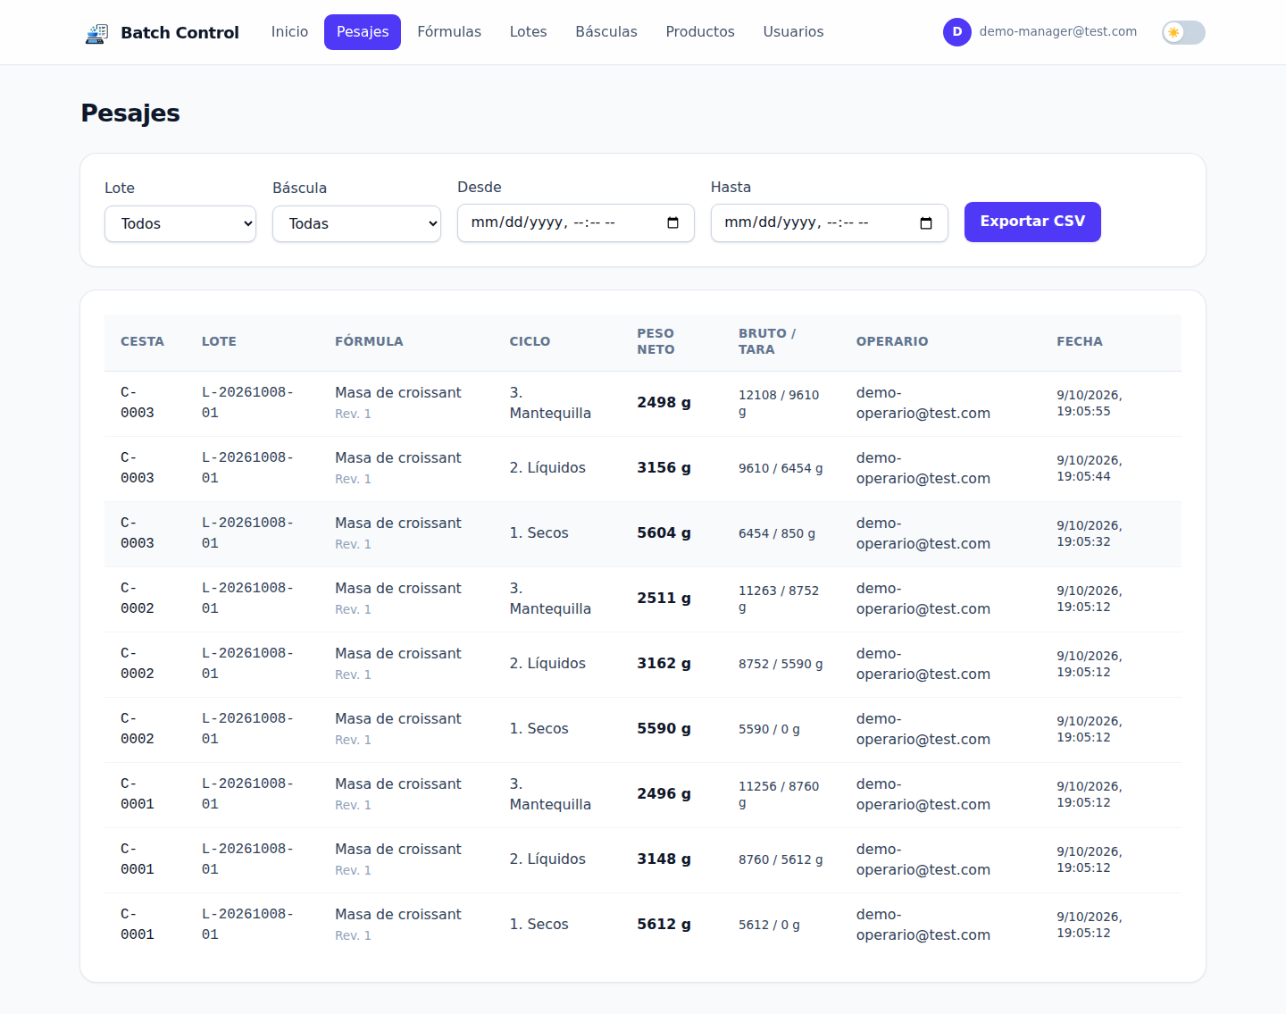The image size is (1286, 1014).
Task: Click the OPERARIO column header
Action: point(891,341)
